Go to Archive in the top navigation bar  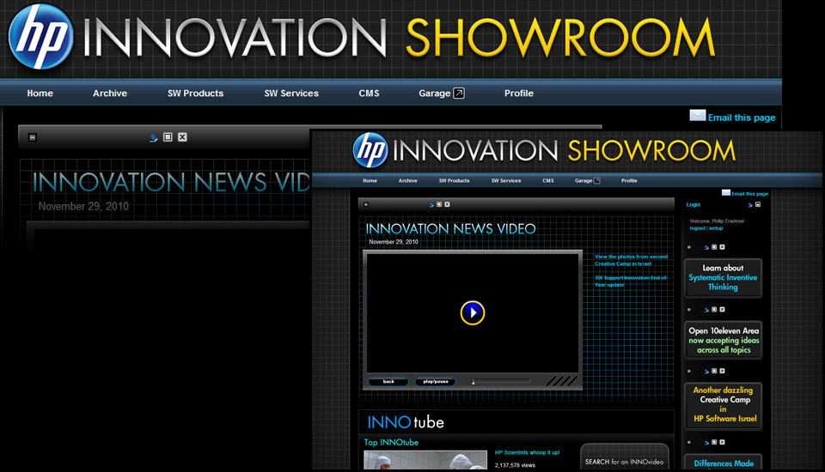tap(110, 94)
